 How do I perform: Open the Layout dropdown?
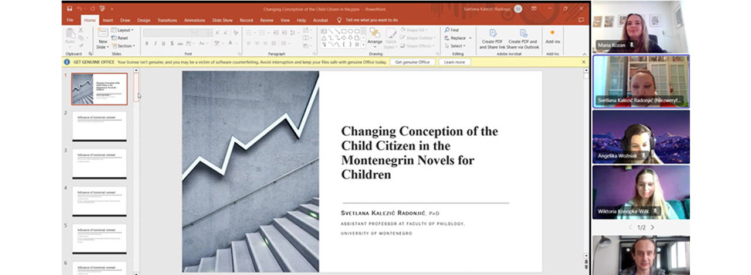point(123,30)
